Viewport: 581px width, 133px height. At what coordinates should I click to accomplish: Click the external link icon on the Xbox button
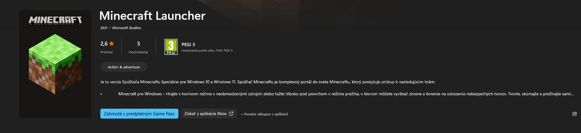pyautogui.click(x=231, y=114)
